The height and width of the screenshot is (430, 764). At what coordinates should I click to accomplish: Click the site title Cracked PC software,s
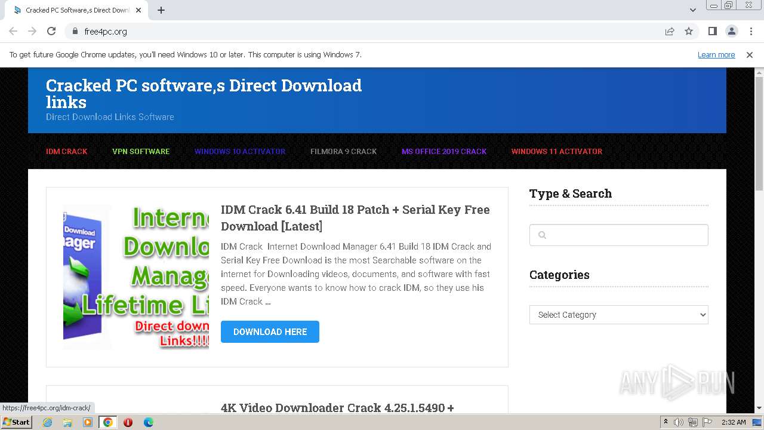tap(204, 94)
